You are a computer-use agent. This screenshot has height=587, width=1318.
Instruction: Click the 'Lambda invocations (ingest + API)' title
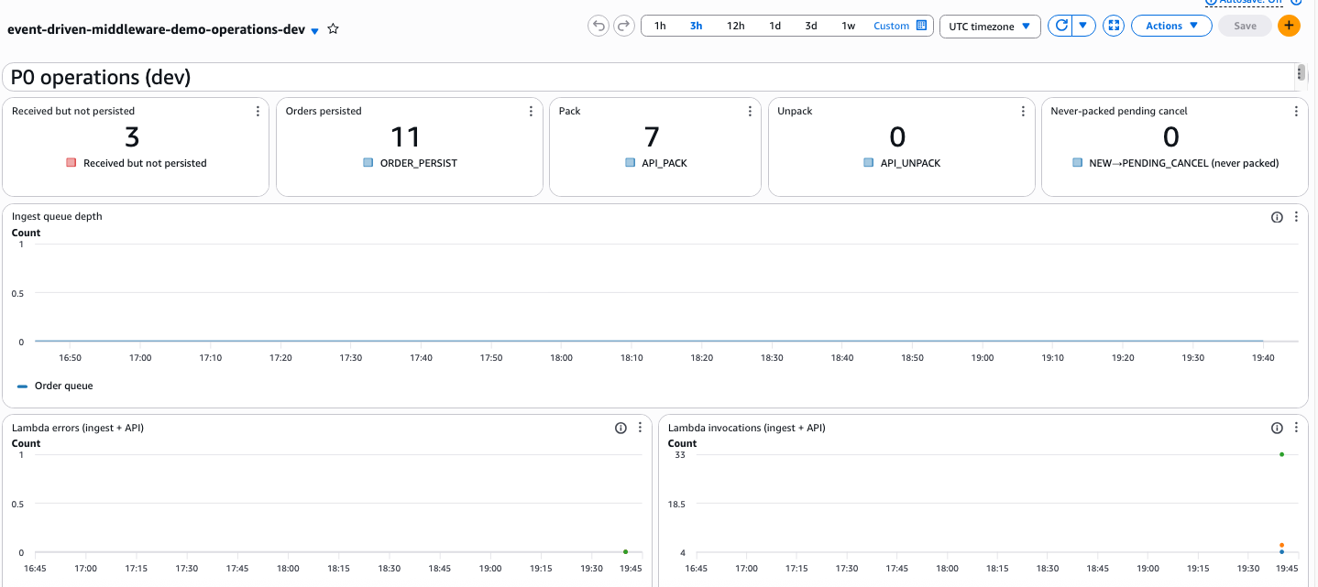point(747,428)
